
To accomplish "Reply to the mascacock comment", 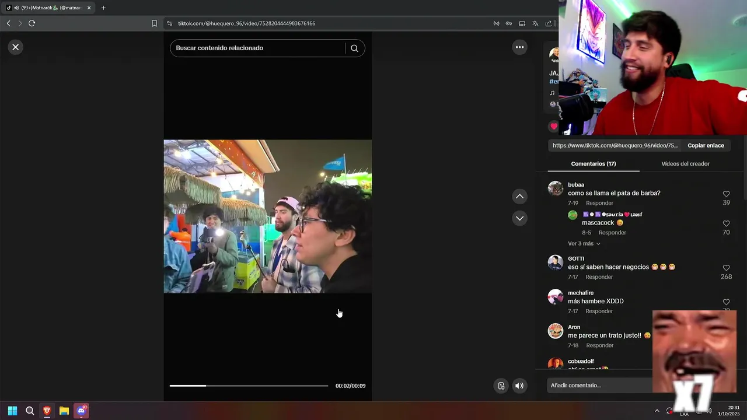I will tap(612, 233).
